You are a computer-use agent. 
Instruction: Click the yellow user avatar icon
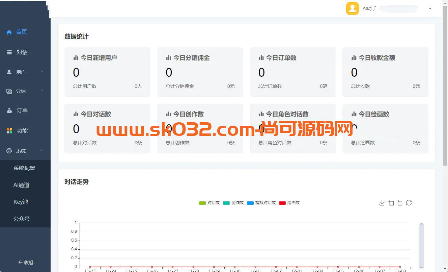pyautogui.click(x=352, y=8)
